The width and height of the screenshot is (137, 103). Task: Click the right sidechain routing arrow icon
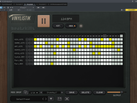click(x=43, y=7)
